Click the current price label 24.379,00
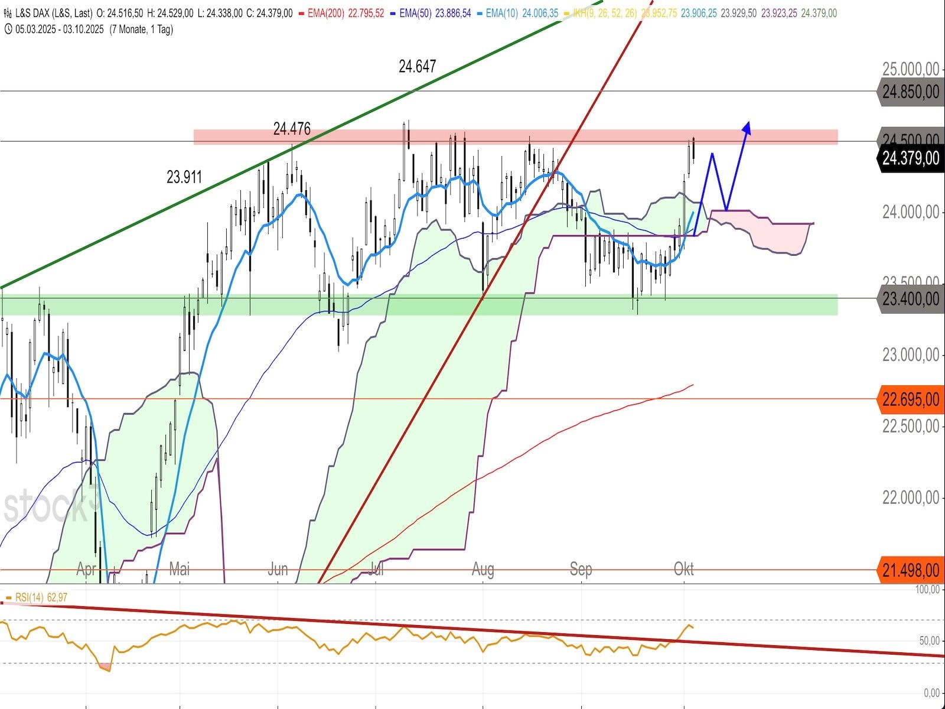The height and width of the screenshot is (709, 945). coord(910,158)
